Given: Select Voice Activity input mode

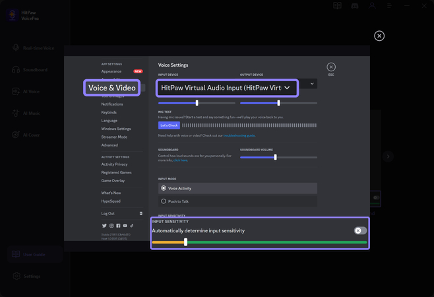Looking at the screenshot, I should 237,188.
